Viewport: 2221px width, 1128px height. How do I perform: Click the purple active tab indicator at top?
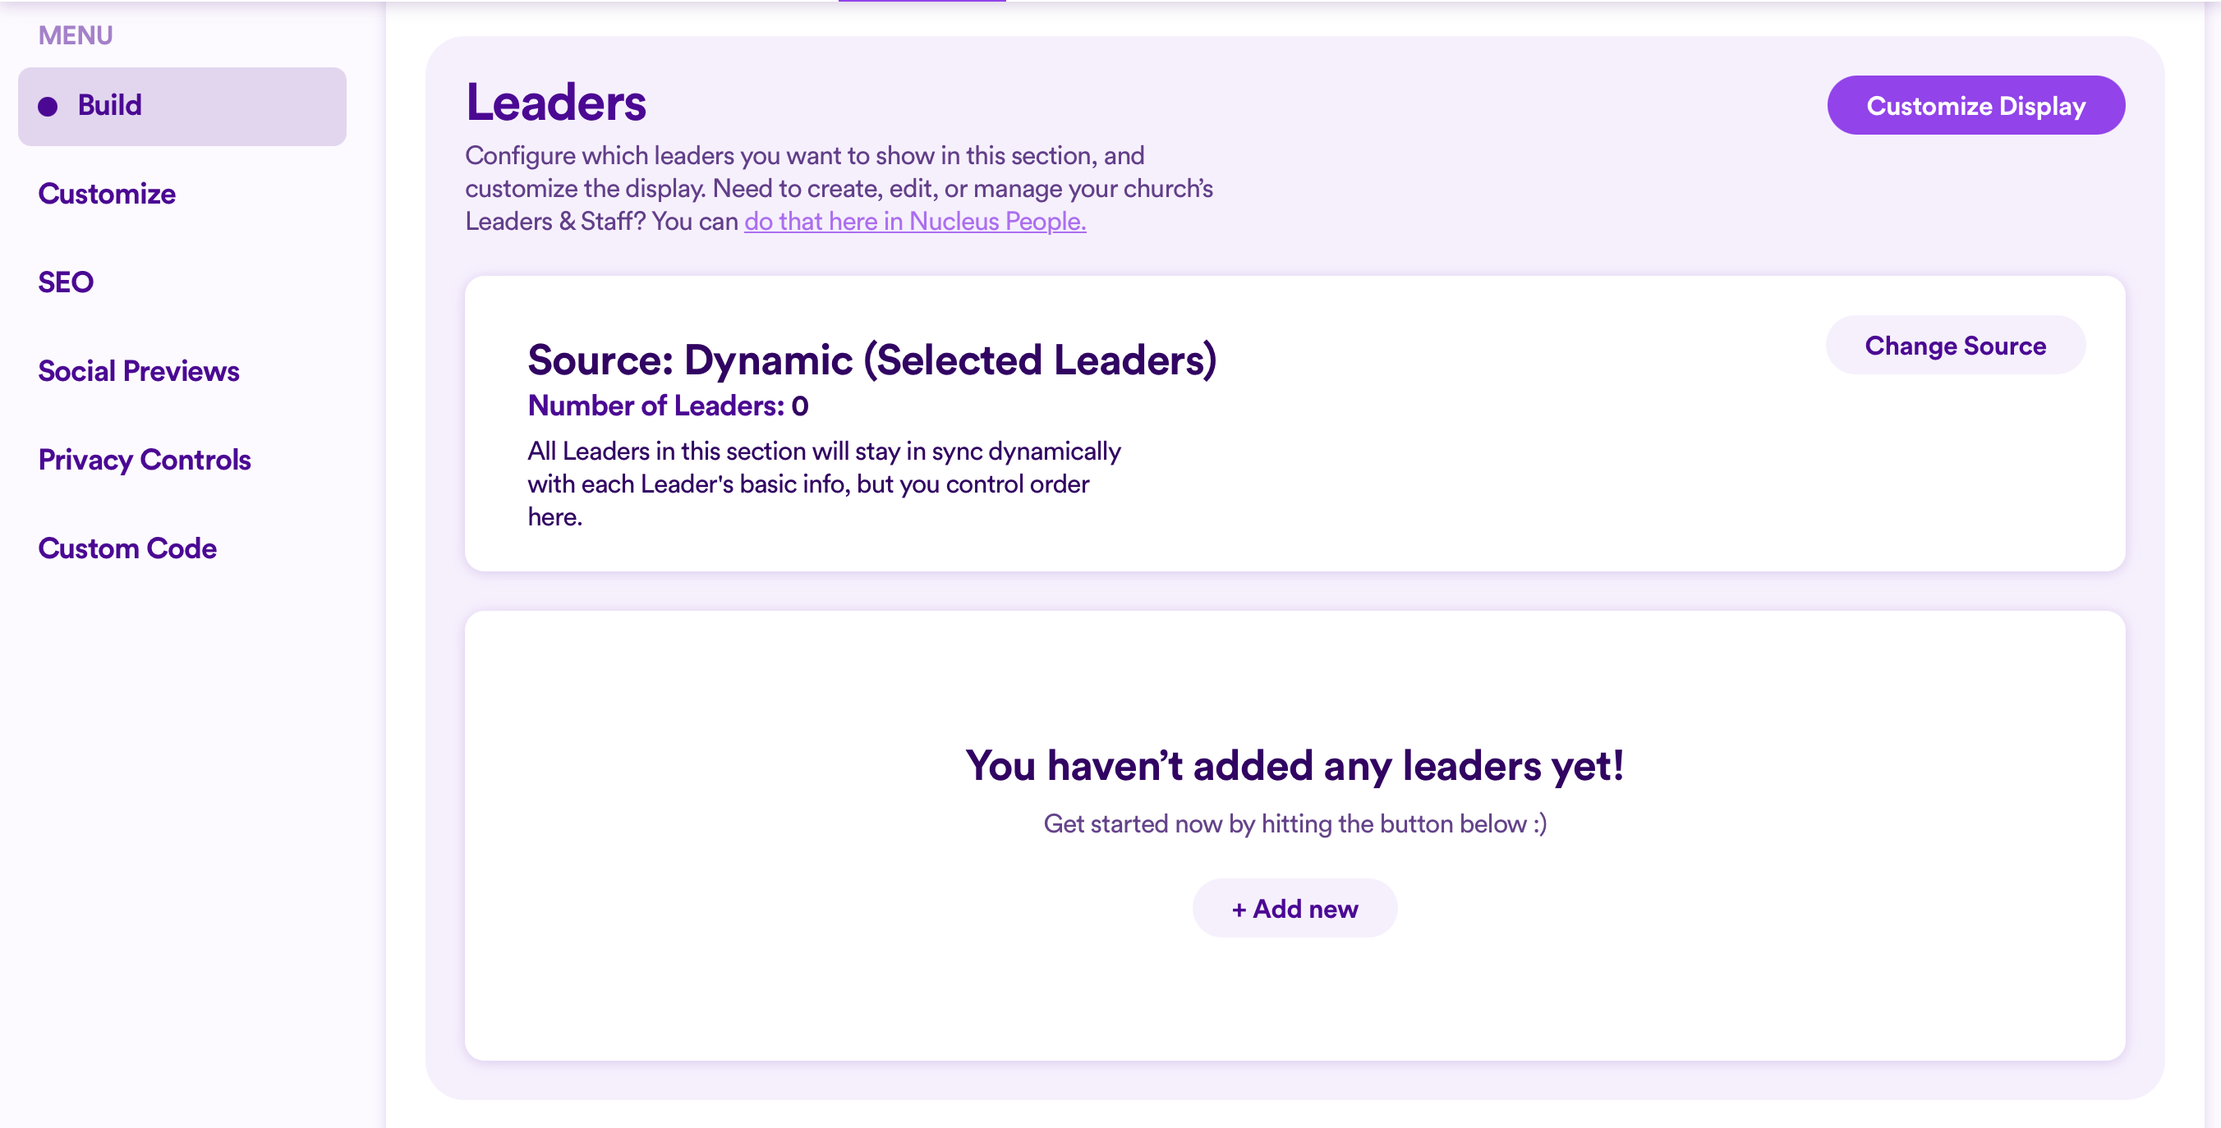[x=921, y=2]
